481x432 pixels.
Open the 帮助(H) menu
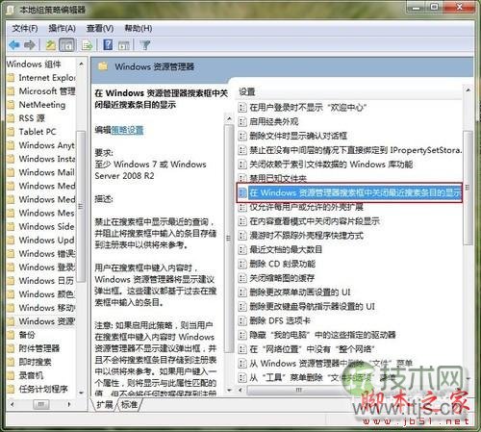pos(139,29)
